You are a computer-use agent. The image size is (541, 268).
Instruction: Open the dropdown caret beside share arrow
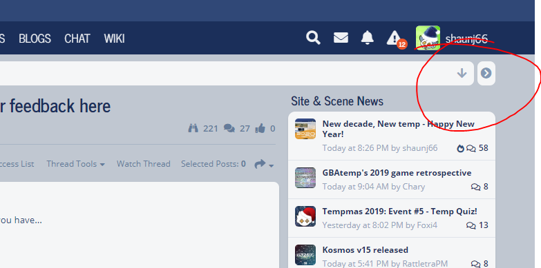271,165
